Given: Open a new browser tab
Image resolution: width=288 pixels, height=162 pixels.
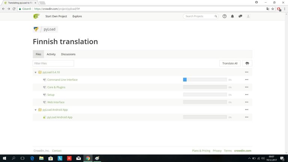Looking at the screenshot, I should click(x=42, y=3).
